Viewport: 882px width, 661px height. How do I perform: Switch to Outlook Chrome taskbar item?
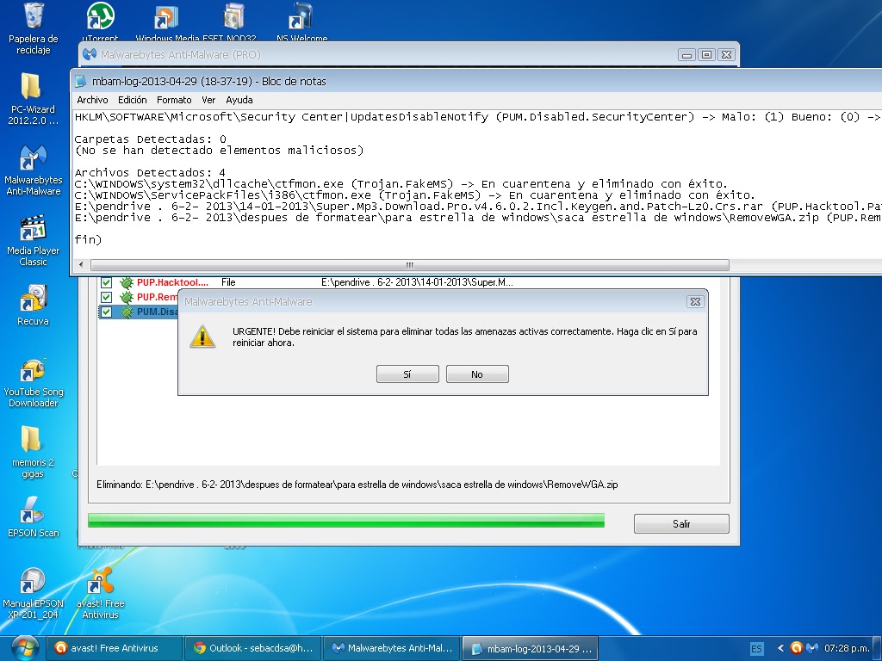coord(252,648)
